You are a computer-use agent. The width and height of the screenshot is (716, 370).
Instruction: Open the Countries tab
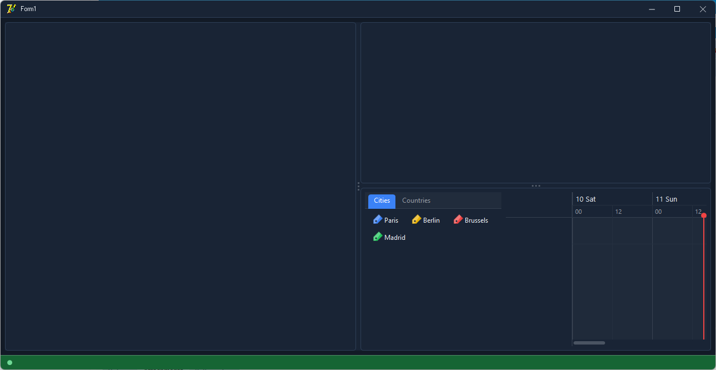(x=416, y=201)
